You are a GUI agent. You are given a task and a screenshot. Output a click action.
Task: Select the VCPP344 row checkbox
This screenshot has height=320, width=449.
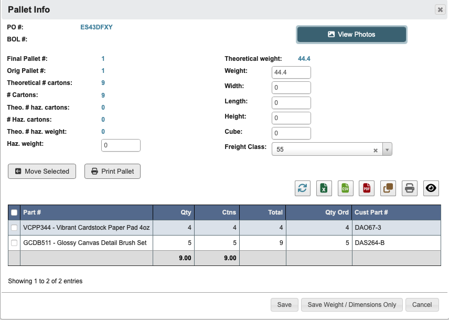tap(14, 228)
